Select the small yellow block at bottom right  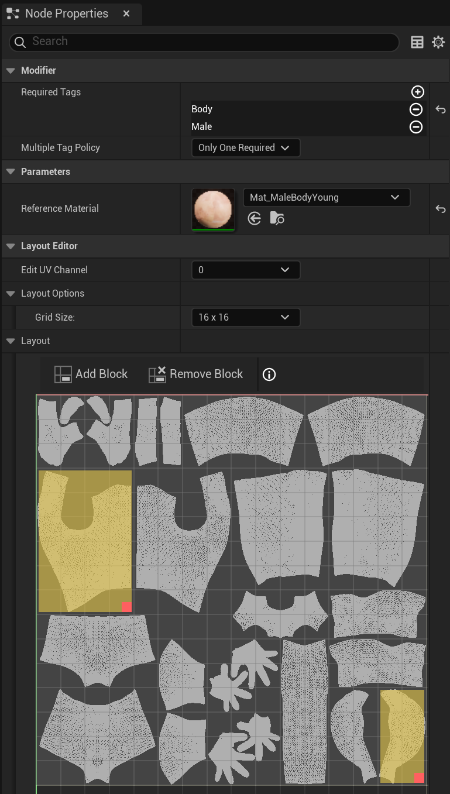(x=402, y=736)
